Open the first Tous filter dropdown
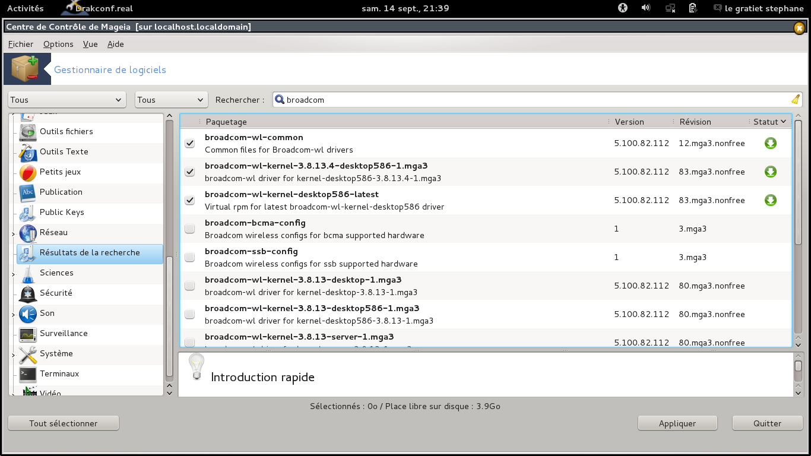 (x=67, y=100)
